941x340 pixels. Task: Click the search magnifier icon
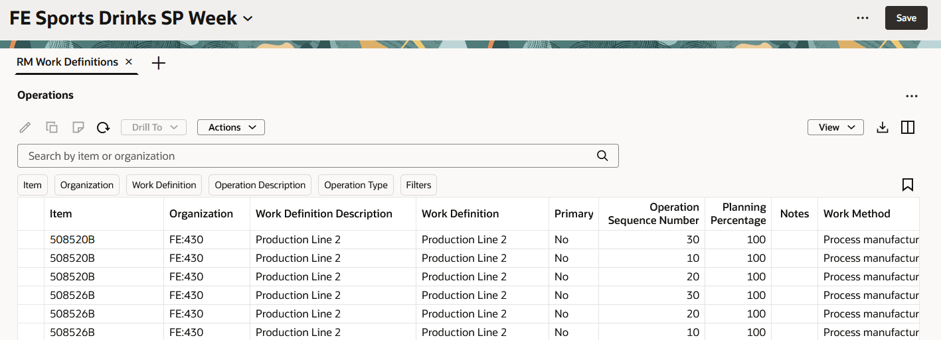click(602, 156)
